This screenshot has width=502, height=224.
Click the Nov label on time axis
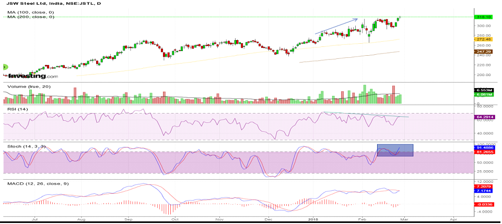point(219,219)
